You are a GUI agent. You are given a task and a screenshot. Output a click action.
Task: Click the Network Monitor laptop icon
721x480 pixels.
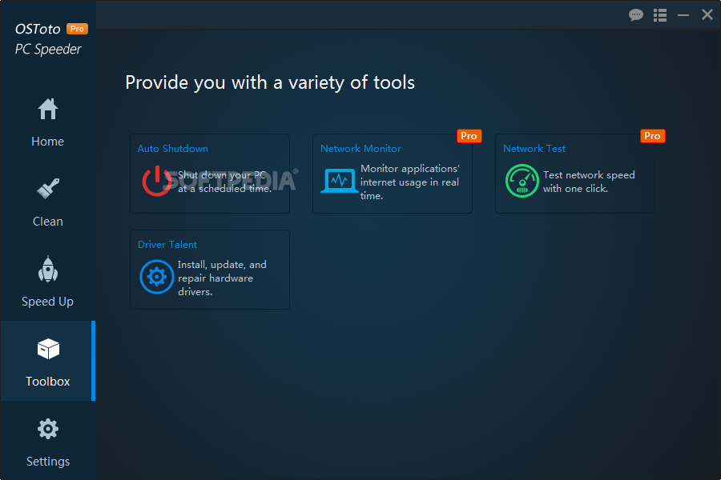[340, 181]
